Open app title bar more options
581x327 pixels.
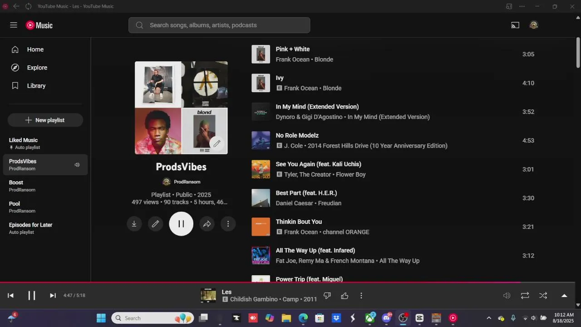click(x=522, y=6)
